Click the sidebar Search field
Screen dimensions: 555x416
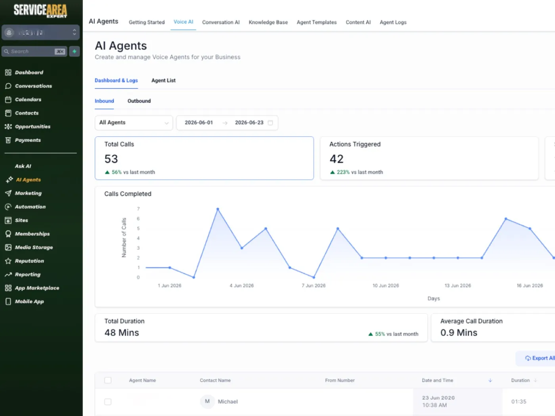tap(34, 52)
